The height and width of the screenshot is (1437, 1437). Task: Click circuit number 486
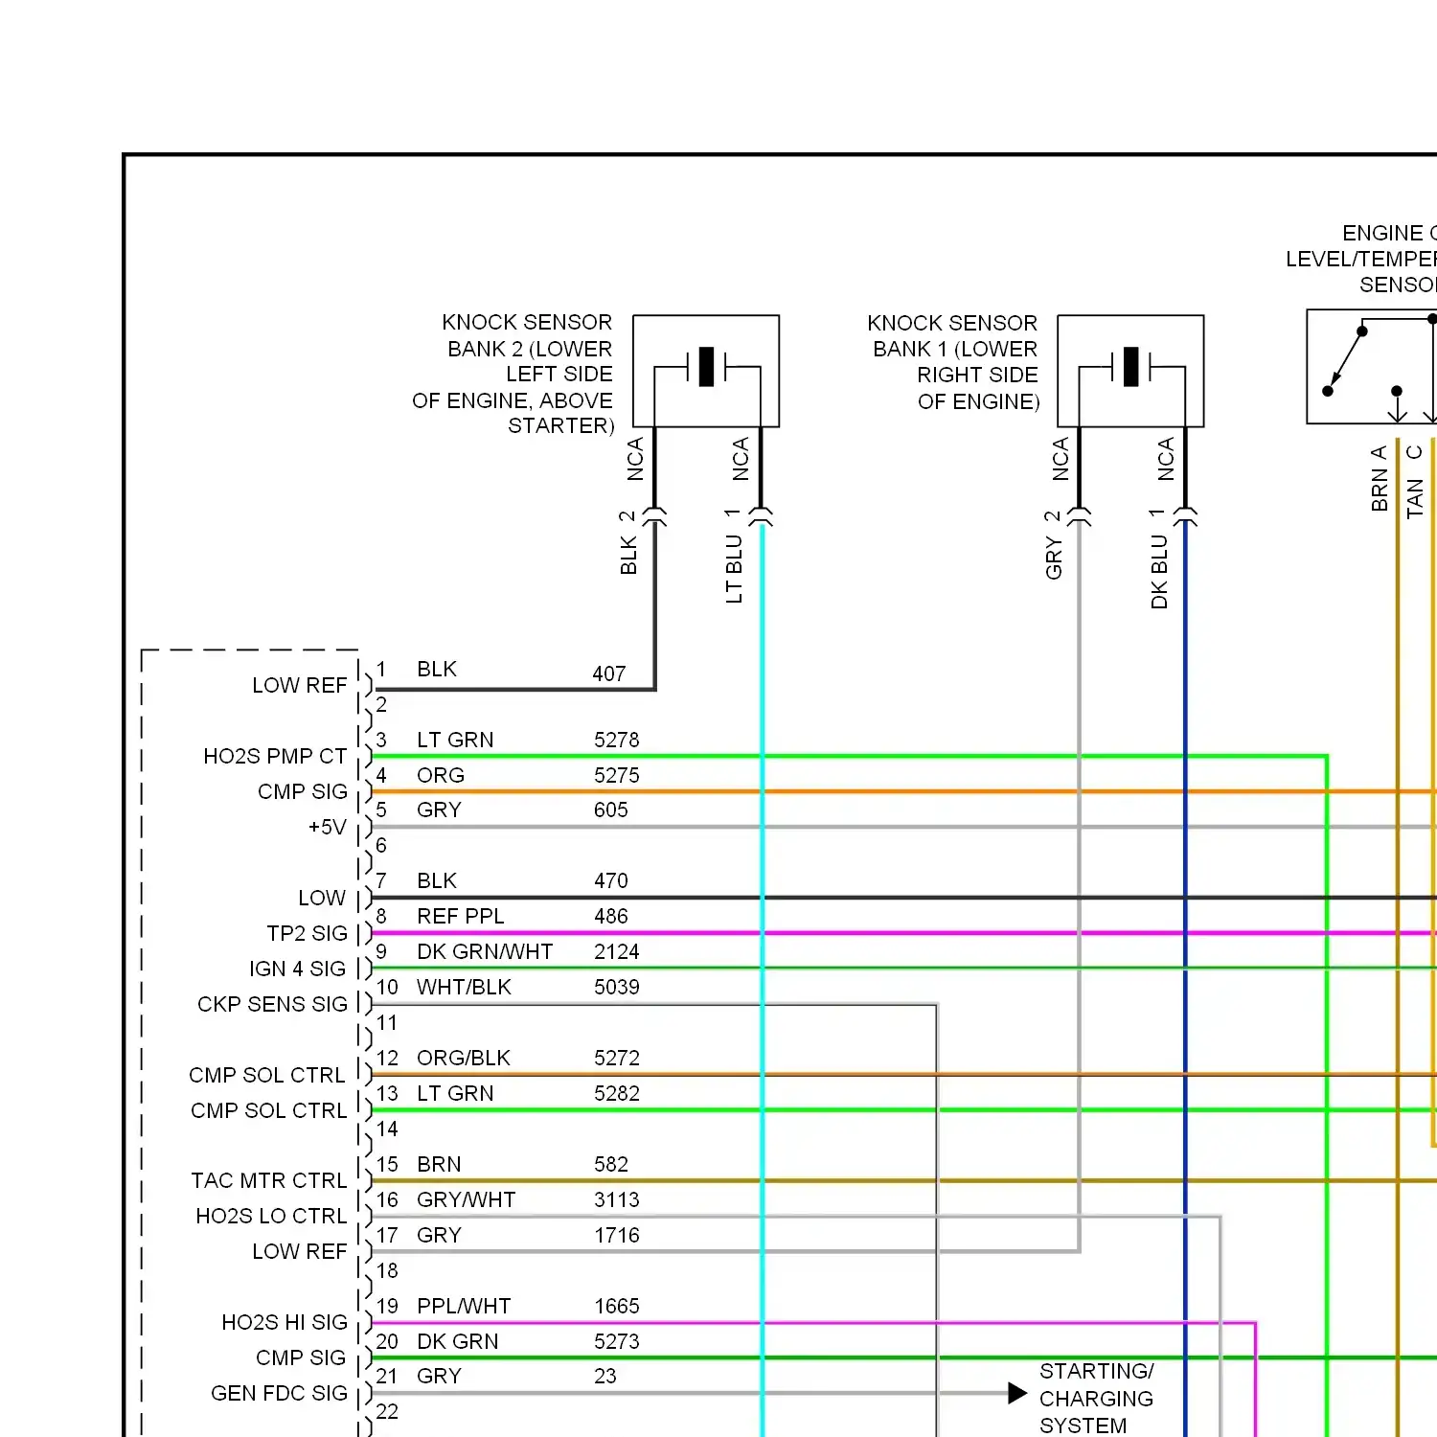[x=610, y=917]
